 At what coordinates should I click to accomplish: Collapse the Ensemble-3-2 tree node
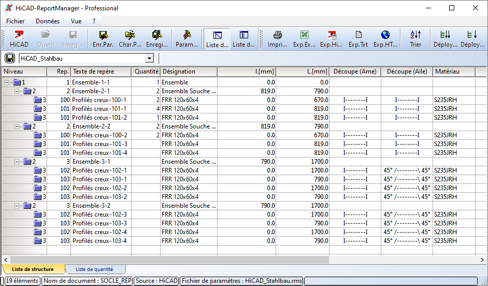17,206
